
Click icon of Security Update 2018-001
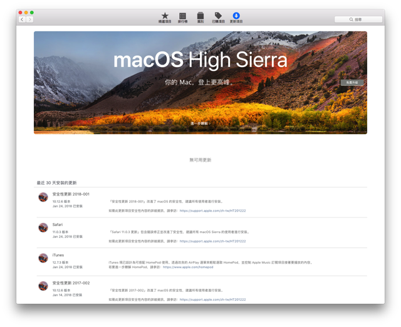(43, 197)
